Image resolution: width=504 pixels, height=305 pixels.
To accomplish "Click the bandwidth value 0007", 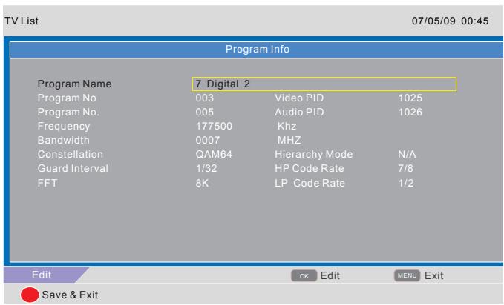I will (x=208, y=141).
